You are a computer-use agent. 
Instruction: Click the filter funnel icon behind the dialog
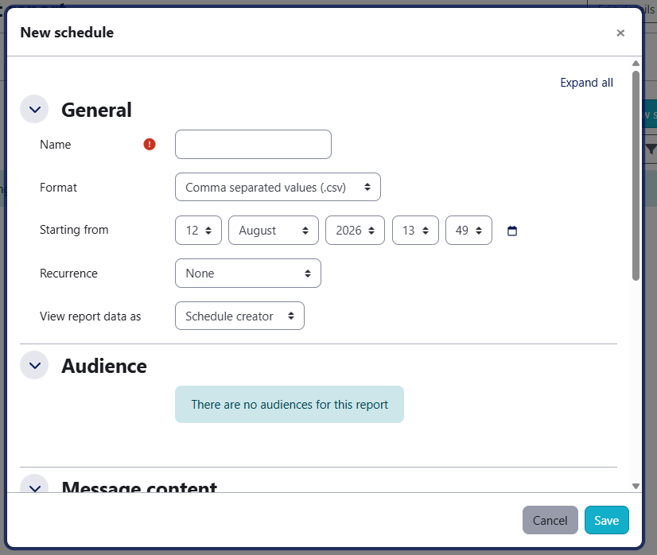click(651, 149)
